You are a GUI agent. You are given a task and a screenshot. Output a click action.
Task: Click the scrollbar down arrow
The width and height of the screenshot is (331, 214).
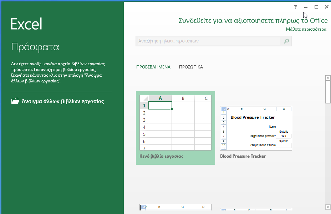328,207
